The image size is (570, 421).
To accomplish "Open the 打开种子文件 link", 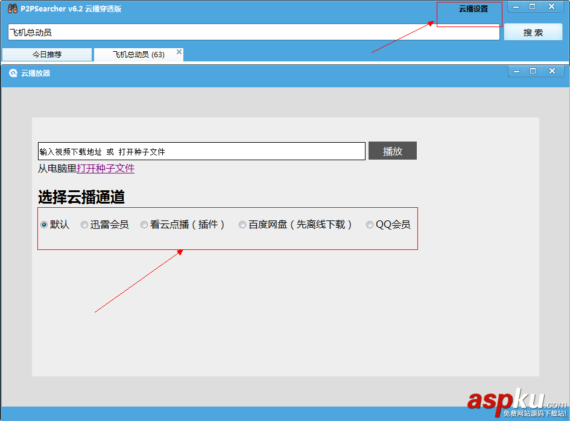I will click(106, 169).
